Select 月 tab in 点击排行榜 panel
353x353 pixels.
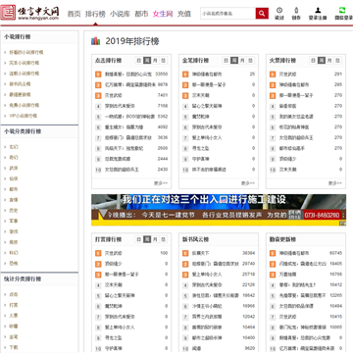[x=155, y=61]
